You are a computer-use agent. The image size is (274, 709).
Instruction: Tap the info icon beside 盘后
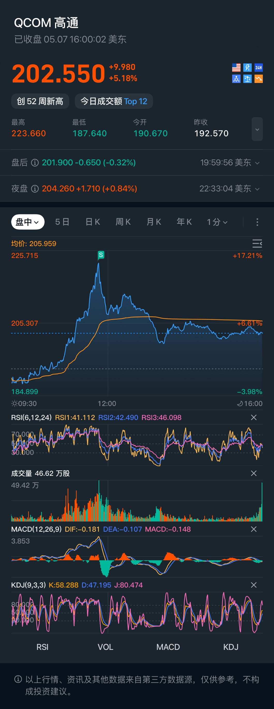tap(35, 163)
